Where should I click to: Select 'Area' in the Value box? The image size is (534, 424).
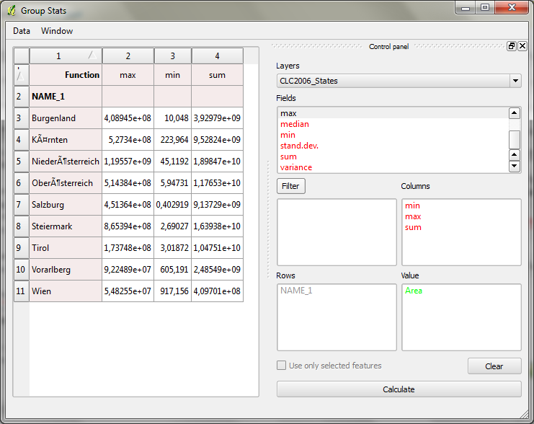point(414,291)
